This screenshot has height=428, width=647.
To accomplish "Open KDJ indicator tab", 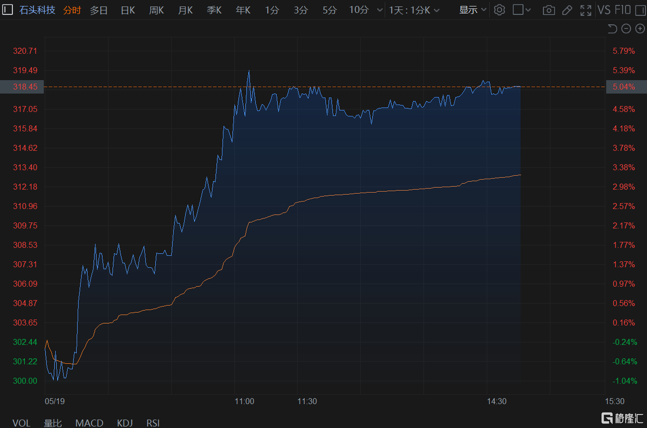I will click(x=125, y=423).
